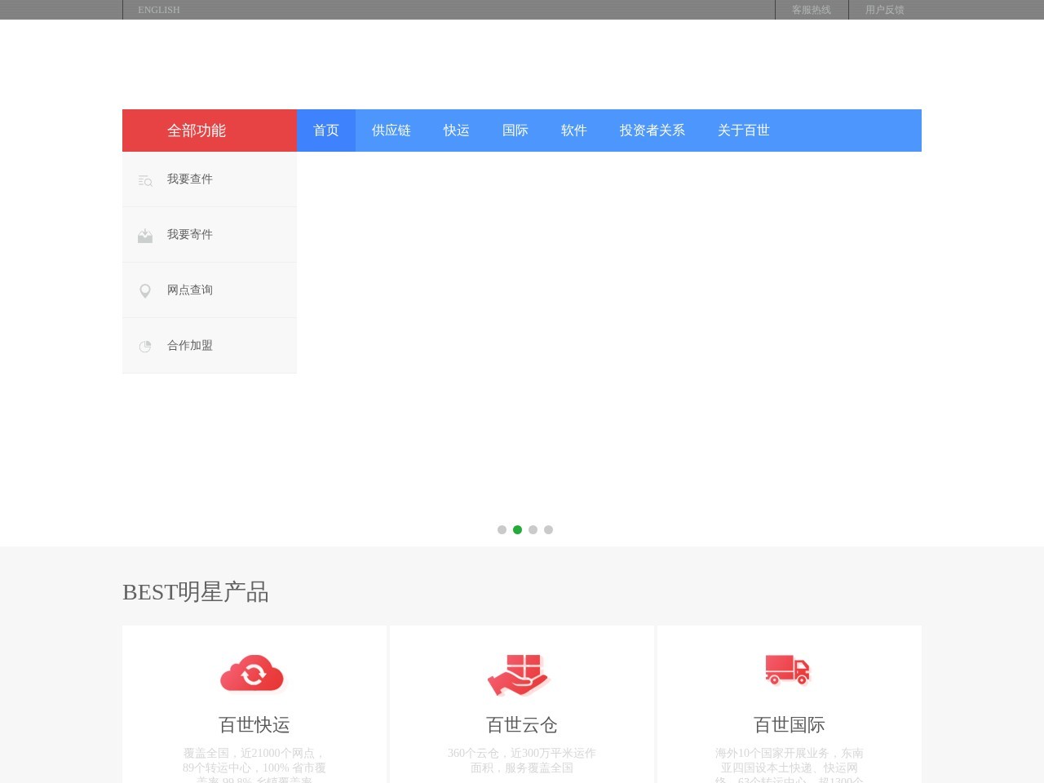The image size is (1044, 783).
Task: Click 合作加盟 sidebar entry text
Action: (x=190, y=346)
